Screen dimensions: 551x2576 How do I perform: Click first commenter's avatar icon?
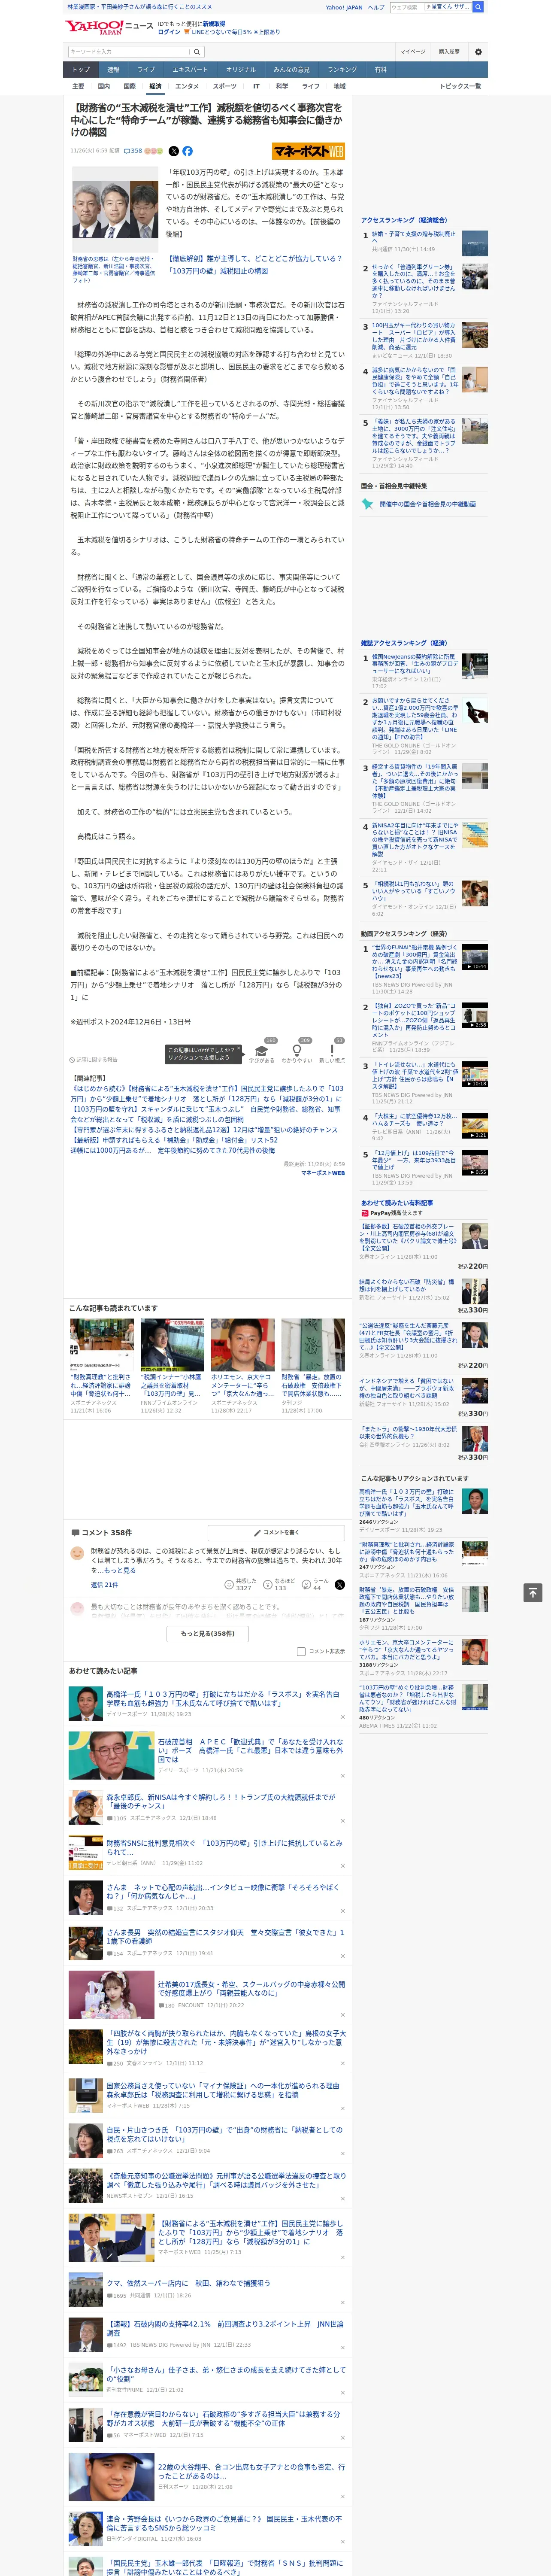pos(77,1553)
